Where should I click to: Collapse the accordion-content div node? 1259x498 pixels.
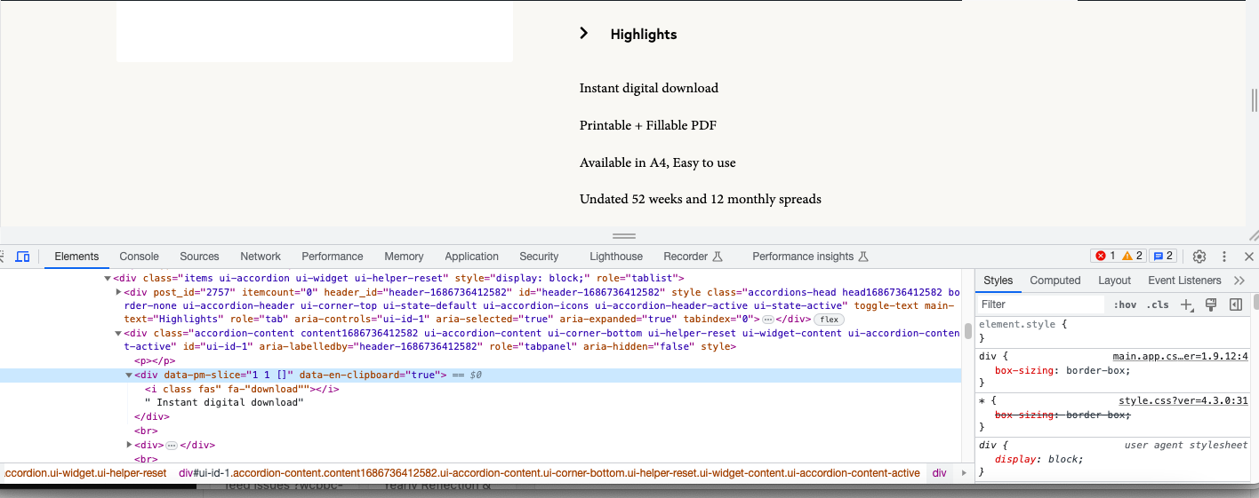click(x=119, y=334)
